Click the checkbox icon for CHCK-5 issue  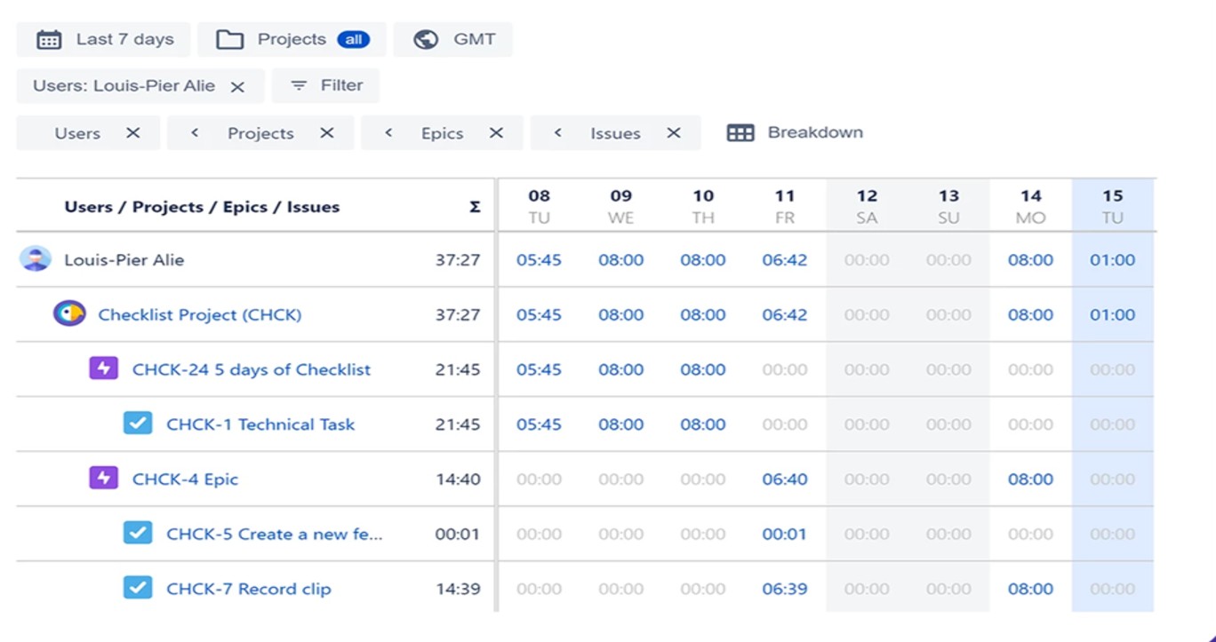tap(138, 534)
